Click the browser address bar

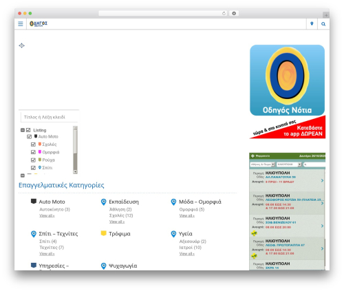(x=163, y=13)
